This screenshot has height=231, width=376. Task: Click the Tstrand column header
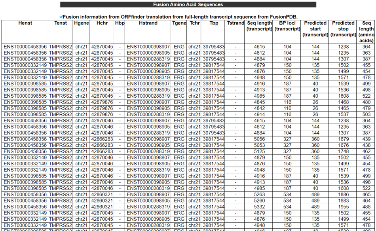[x=235, y=23]
